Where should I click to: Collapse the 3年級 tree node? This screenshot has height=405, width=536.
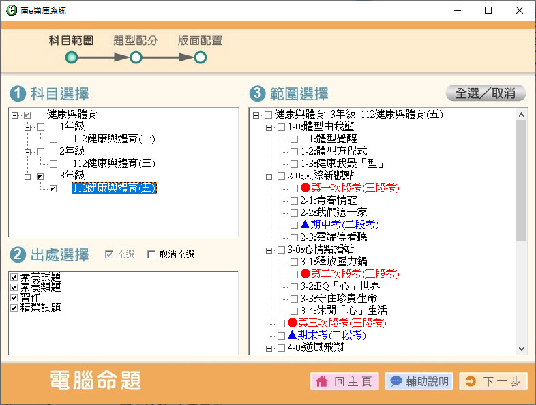click(28, 176)
